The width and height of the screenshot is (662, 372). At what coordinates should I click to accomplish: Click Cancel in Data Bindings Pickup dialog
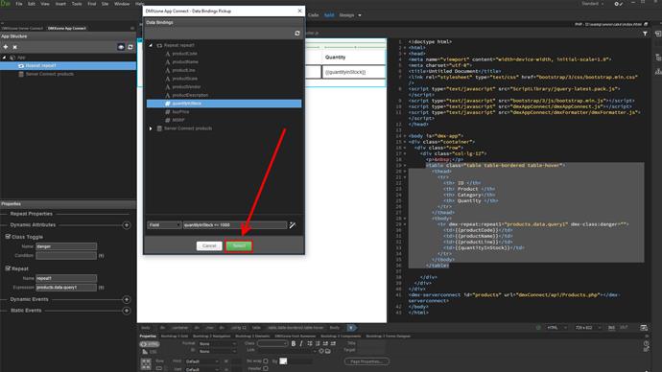click(x=209, y=245)
